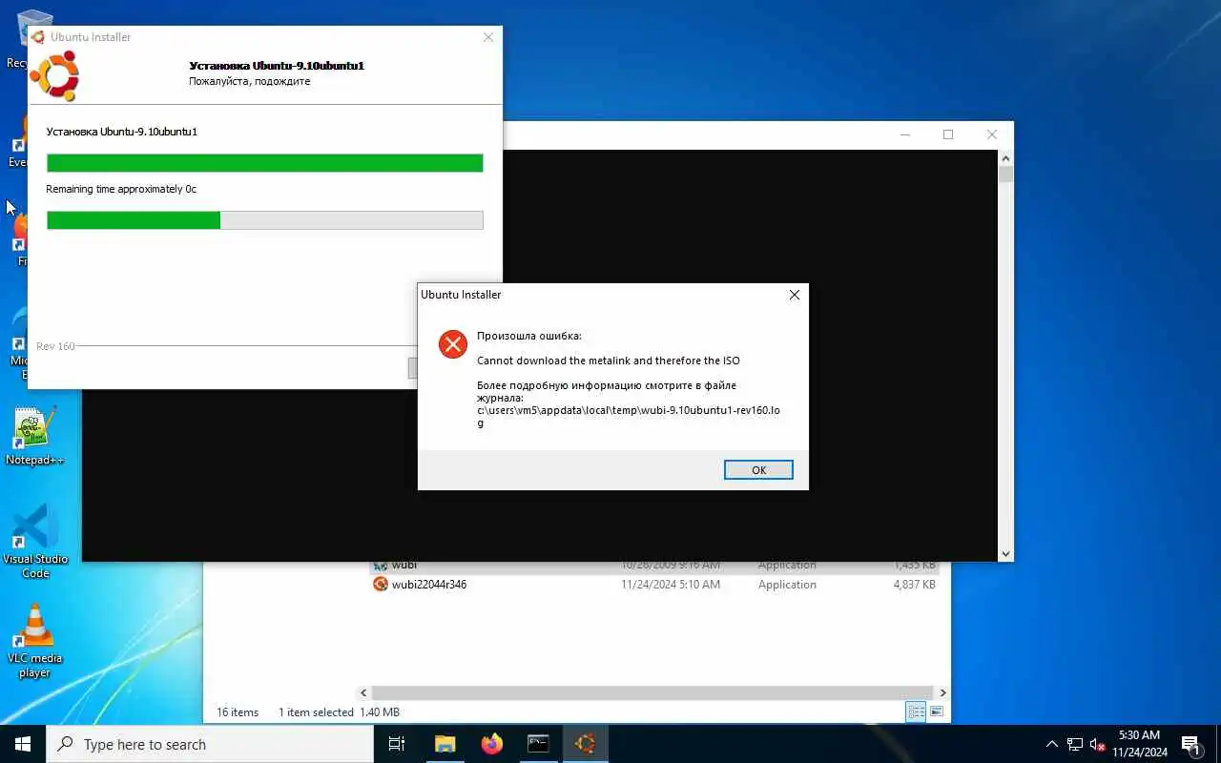Switch Explorer to large icons view

(937, 711)
